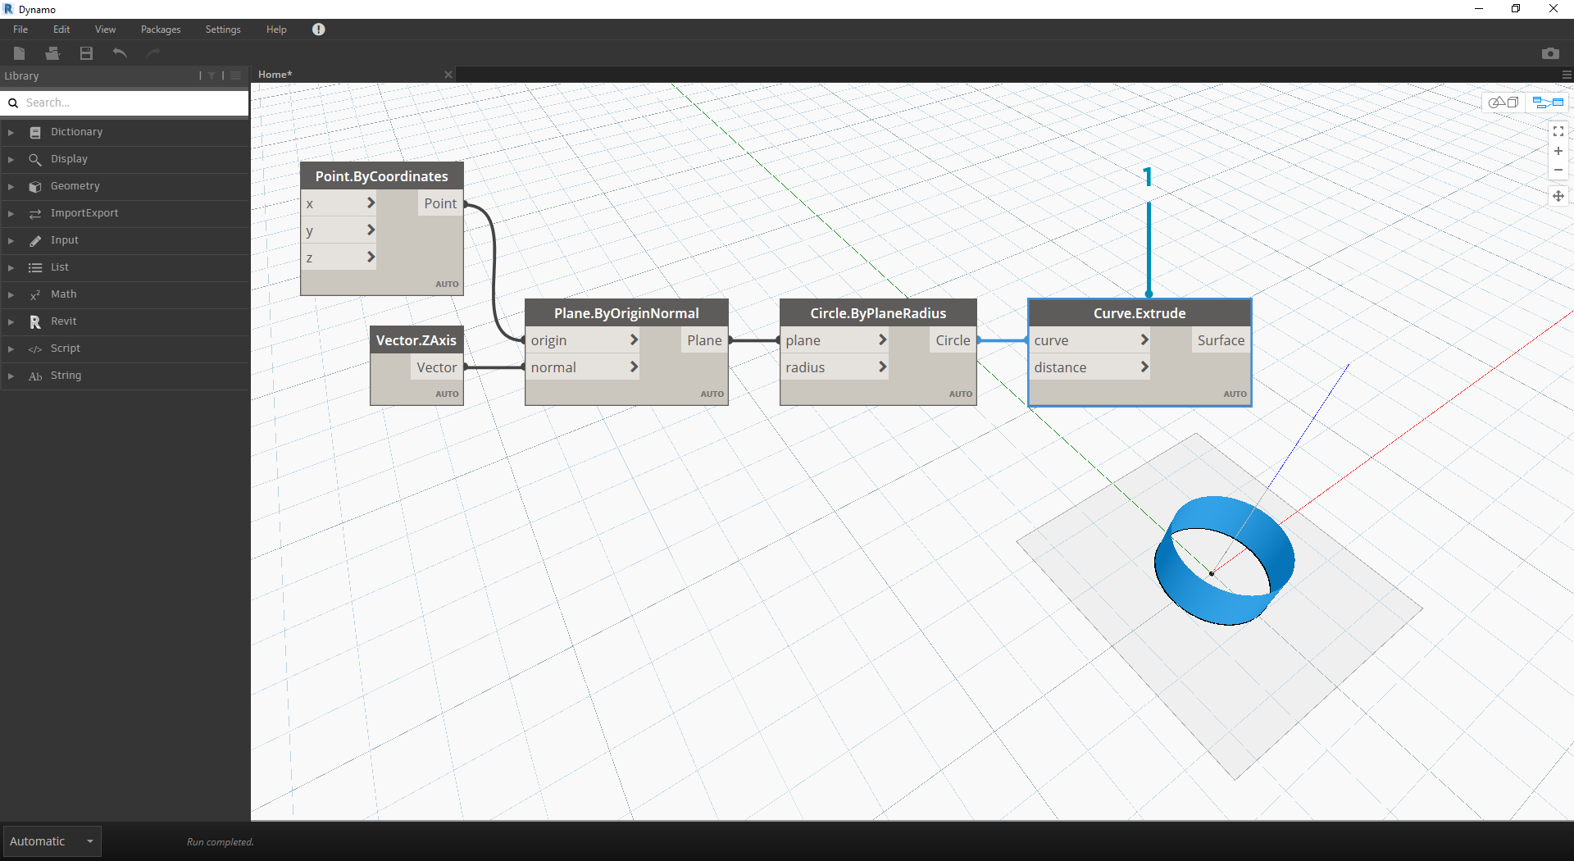Screen dimensions: 1574x861
Task: Undo the last action with arrow icon
Action: [x=120, y=53]
